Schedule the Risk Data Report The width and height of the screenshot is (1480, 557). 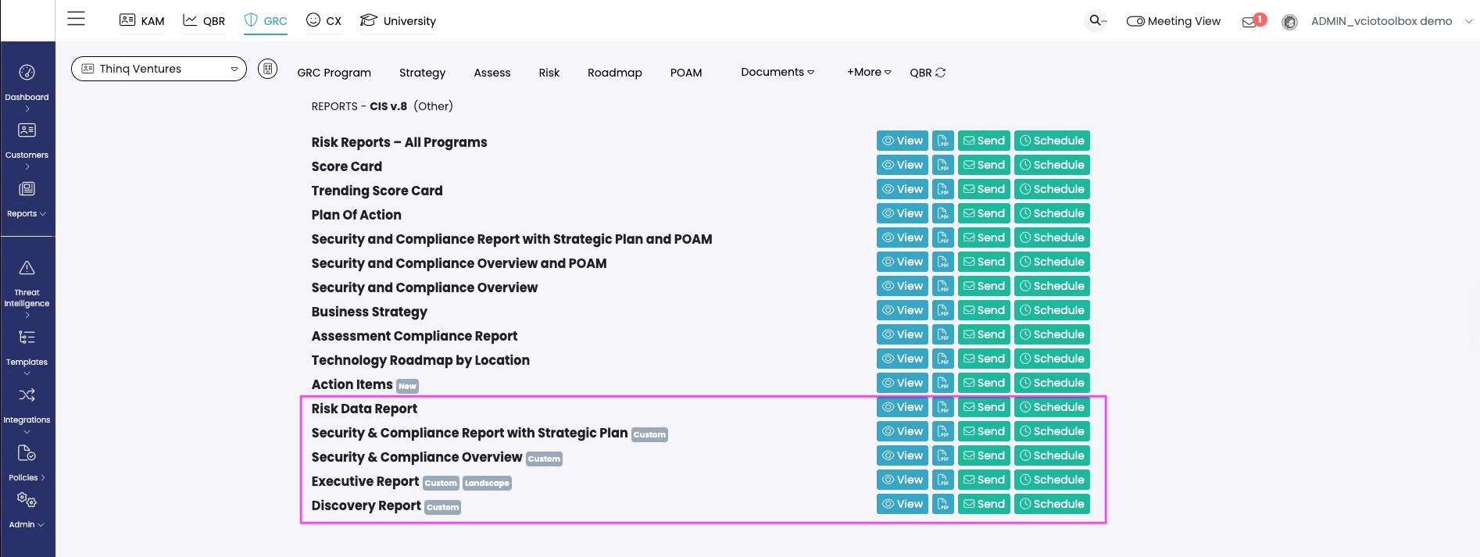[1052, 407]
